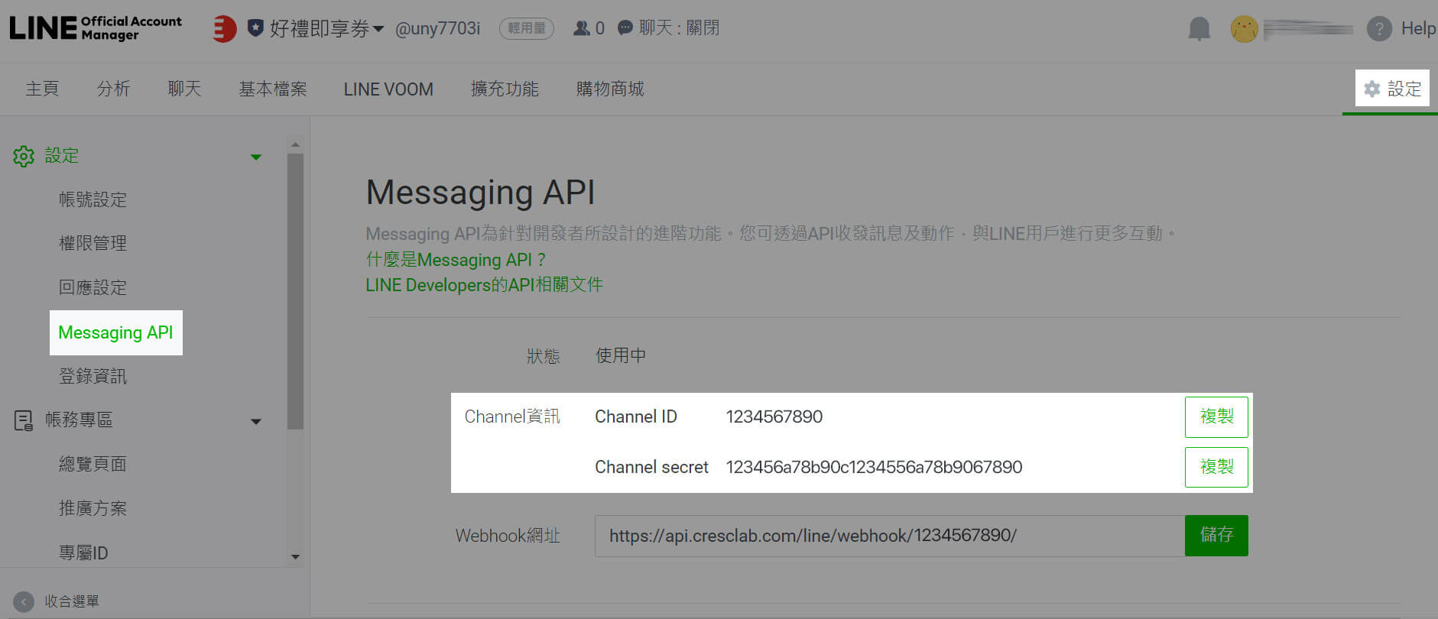Viewport: 1438px width, 619px height.
Task: Click the sidebar 設定 gear icon
Action: point(24,156)
